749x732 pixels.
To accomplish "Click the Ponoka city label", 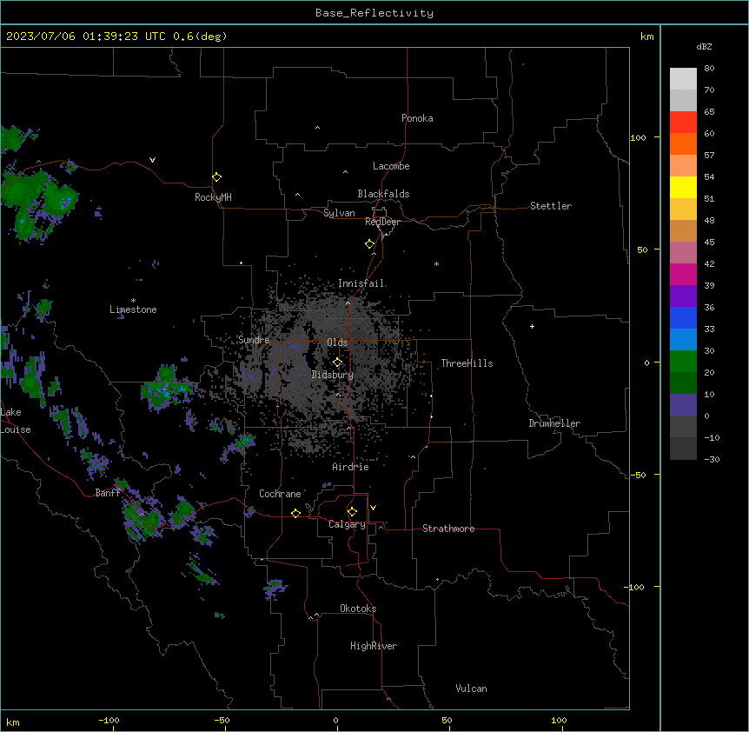I will (x=417, y=118).
